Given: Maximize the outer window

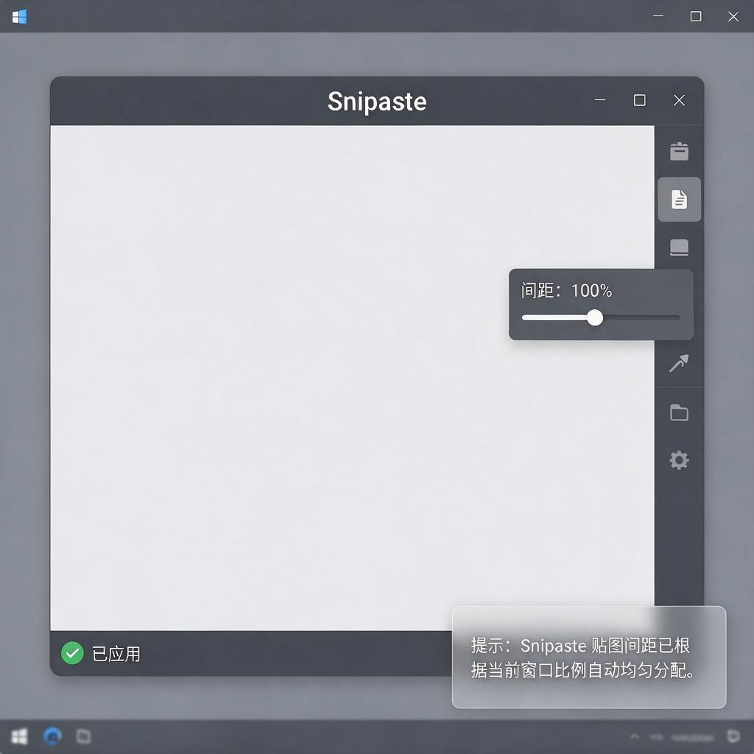Looking at the screenshot, I should 695,16.
